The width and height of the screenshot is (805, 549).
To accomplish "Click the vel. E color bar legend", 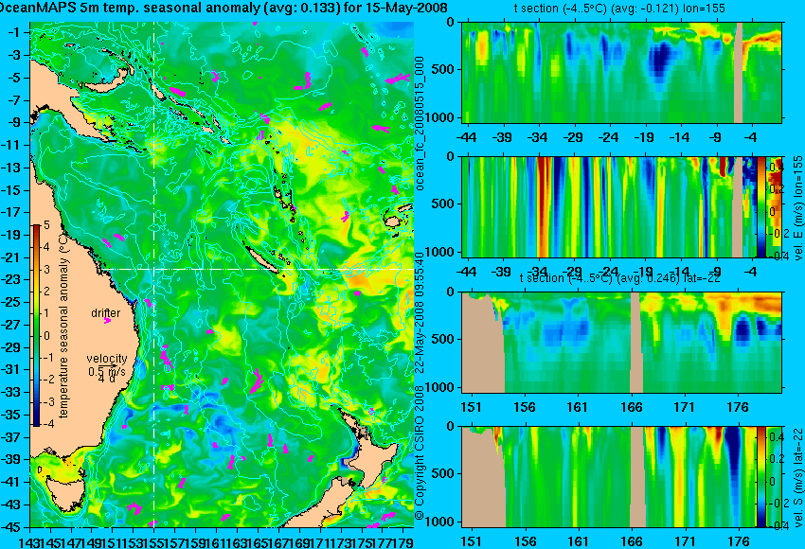I will click(x=760, y=206).
